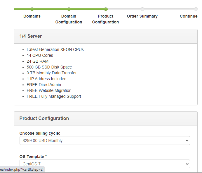Click the Continue step label
Screen dimensions: 202x173
[x=189, y=16]
